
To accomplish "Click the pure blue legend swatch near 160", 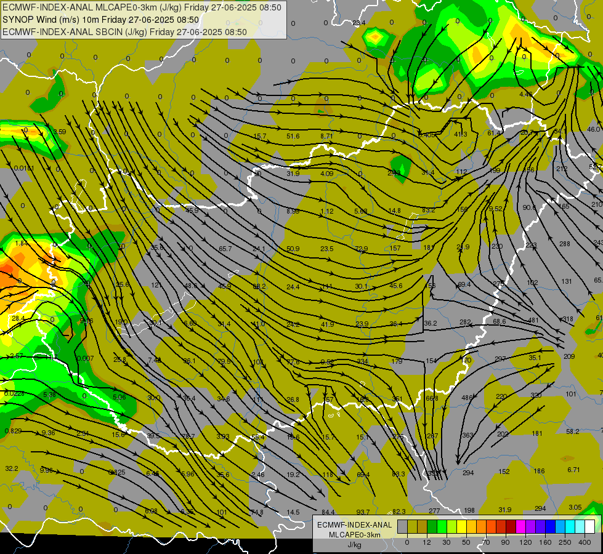I will [551, 527].
